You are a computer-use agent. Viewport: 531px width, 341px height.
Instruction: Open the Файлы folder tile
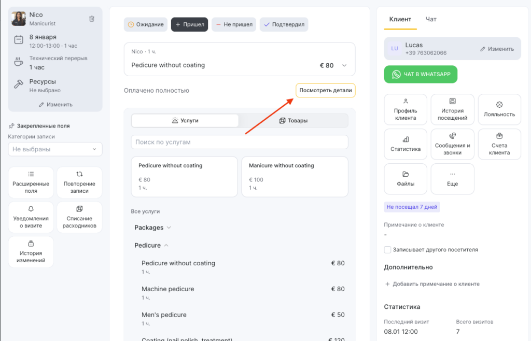406,179
